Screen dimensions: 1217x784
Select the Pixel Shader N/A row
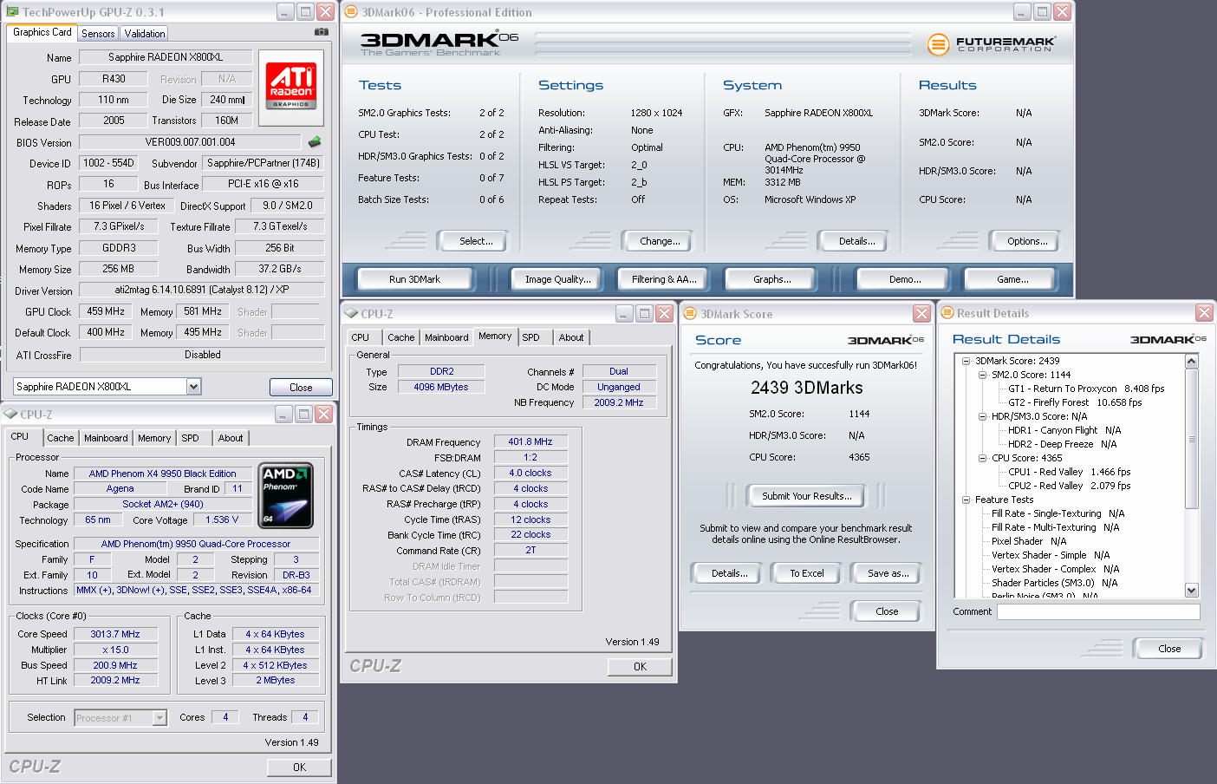point(1029,541)
